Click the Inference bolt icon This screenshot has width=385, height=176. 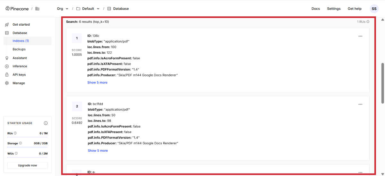[7, 66]
